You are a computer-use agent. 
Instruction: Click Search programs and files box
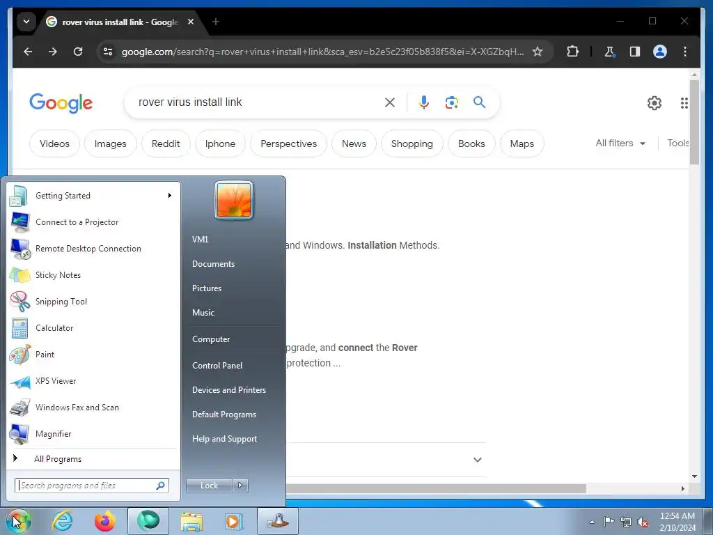91,486
